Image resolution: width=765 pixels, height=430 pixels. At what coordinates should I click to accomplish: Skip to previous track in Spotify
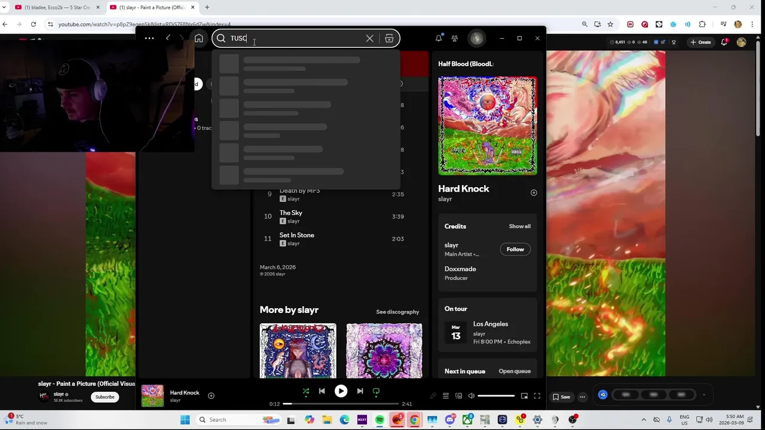[322, 391]
